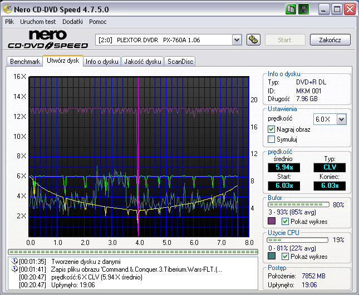Open the drive options icon next to drive selector
The width and height of the screenshot is (359, 295).
pyautogui.click(x=253, y=40)
